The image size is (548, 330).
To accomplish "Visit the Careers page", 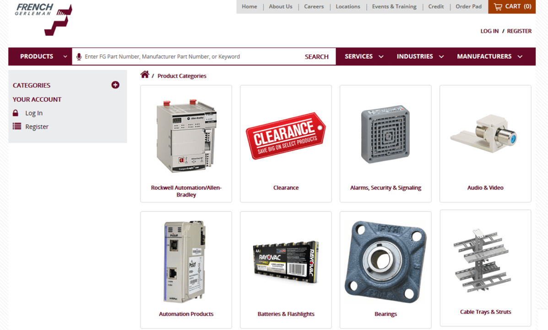I will 314,7.
